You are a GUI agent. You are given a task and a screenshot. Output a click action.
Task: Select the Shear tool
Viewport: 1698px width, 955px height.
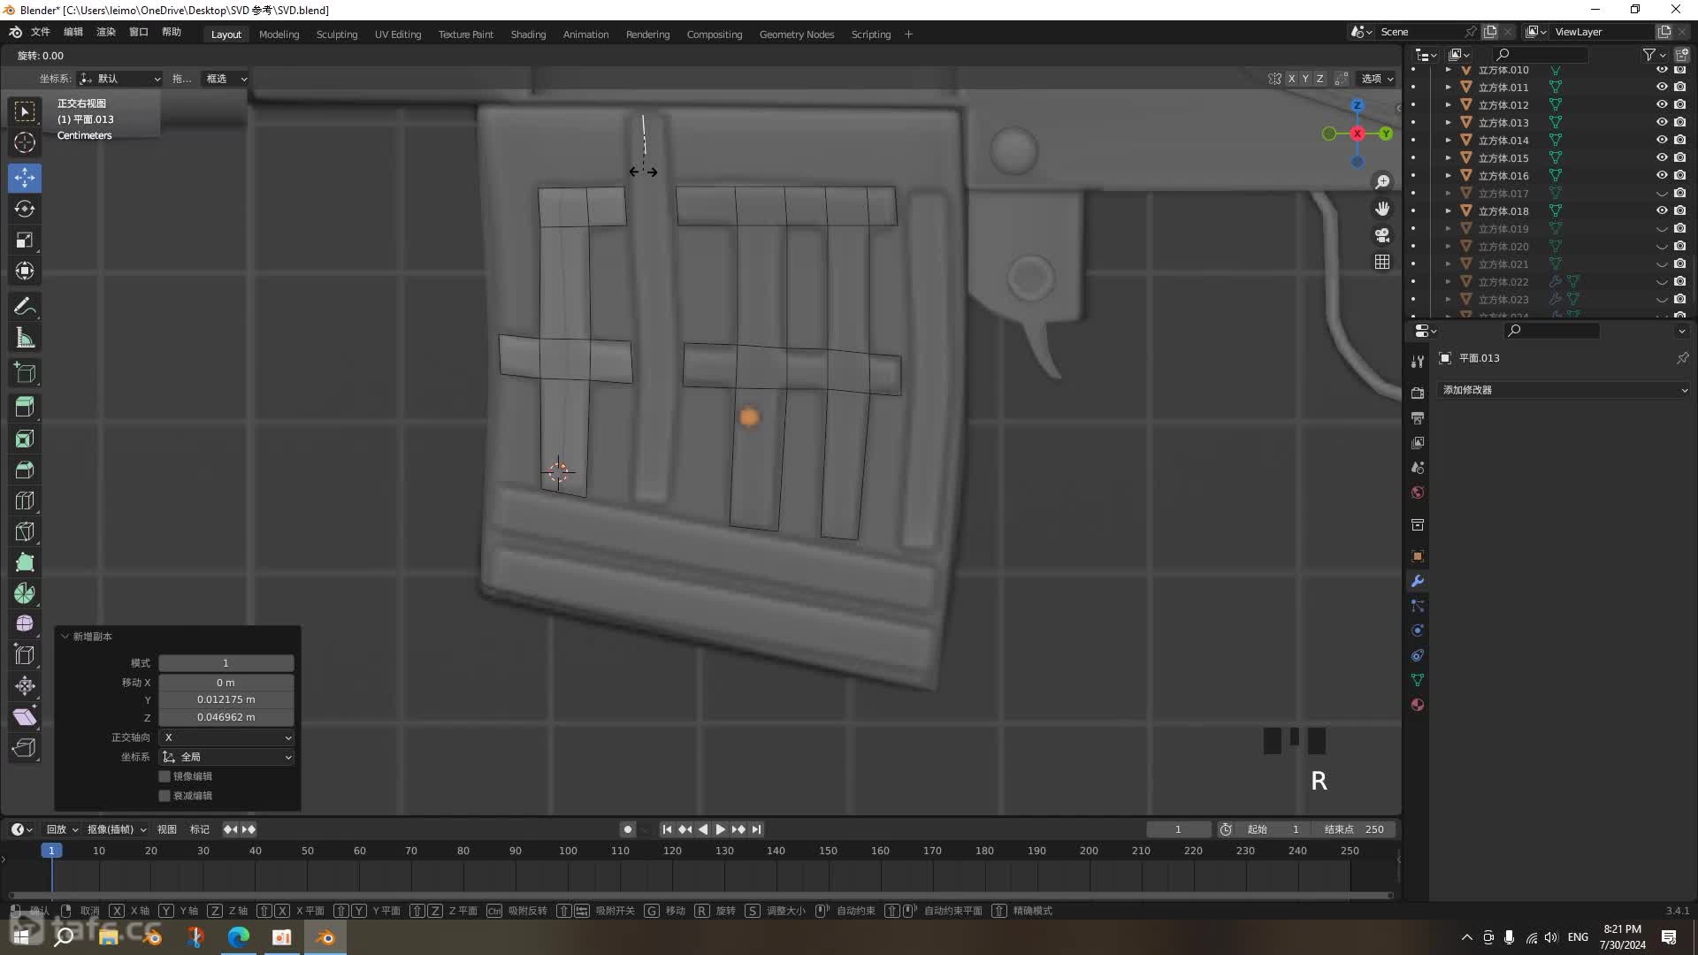[25, 717]
